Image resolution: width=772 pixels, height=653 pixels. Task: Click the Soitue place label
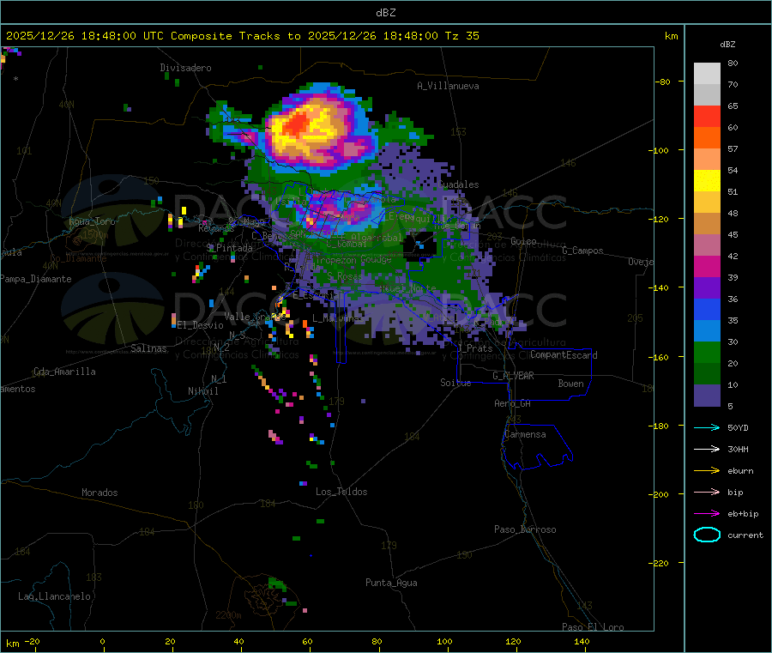pos(455,383)
